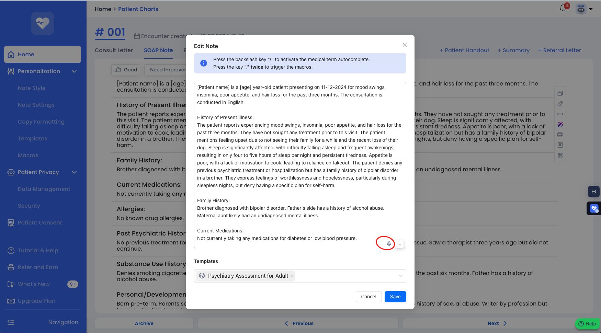Click inside the note text area
This screenshot has height=333, width=601.
[300, 165]
